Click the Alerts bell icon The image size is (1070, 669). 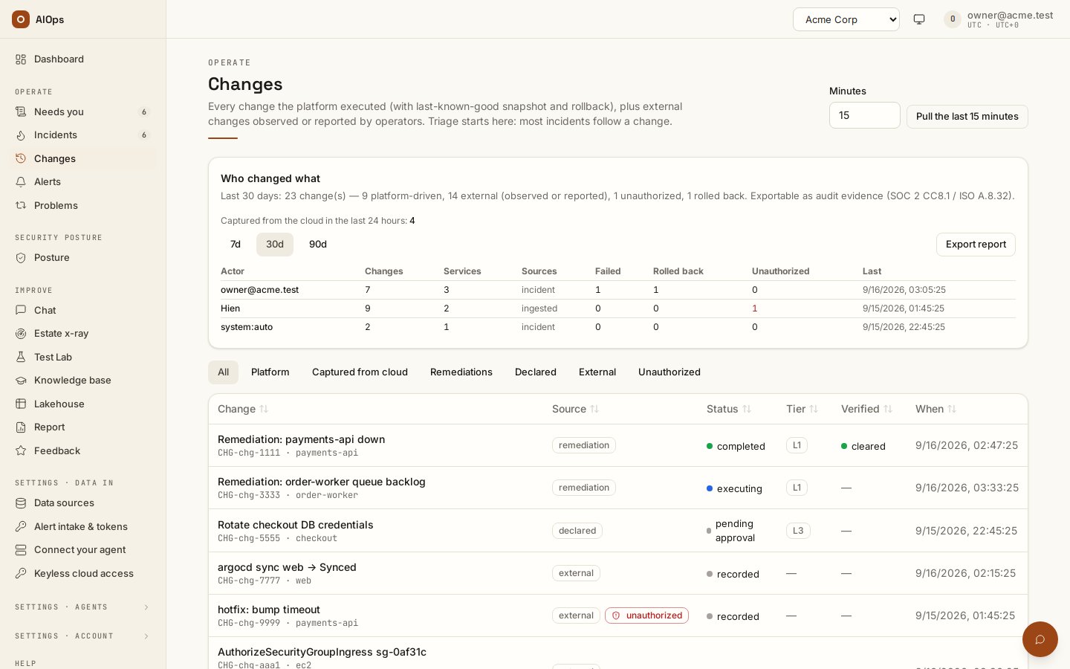click(x=21, y=182)
